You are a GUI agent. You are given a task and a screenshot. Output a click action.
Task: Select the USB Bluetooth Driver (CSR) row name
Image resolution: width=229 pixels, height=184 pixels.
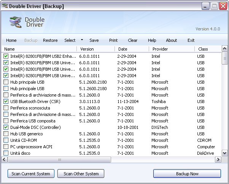[35, 102]
